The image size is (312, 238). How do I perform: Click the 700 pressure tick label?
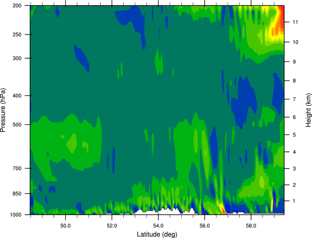[x=17, y=168]
